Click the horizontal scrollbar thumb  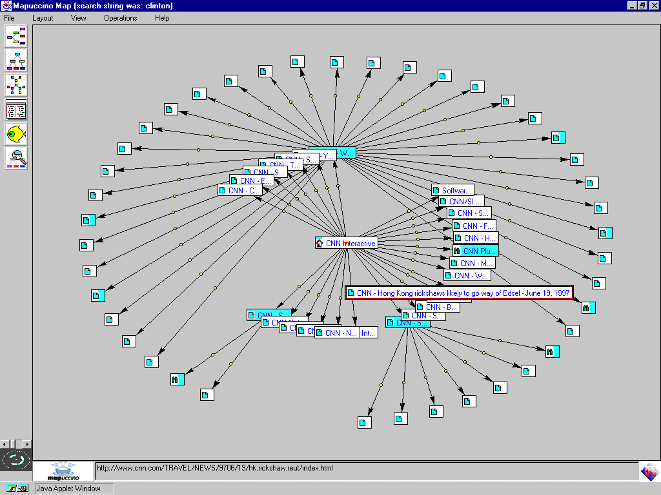[13, 444]
